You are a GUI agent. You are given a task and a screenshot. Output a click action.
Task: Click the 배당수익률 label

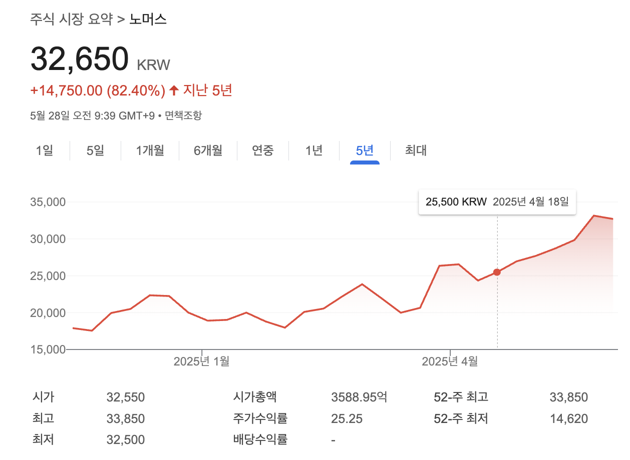click(x=260, y=440)
